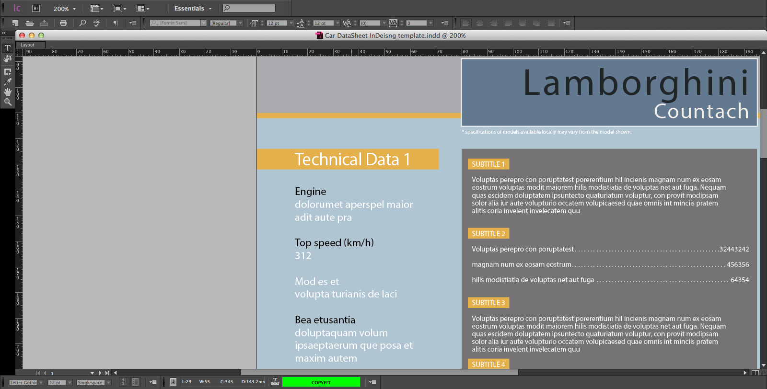The image size is (767, 389).
Task: Go to first page button
Action: (38, 373)
